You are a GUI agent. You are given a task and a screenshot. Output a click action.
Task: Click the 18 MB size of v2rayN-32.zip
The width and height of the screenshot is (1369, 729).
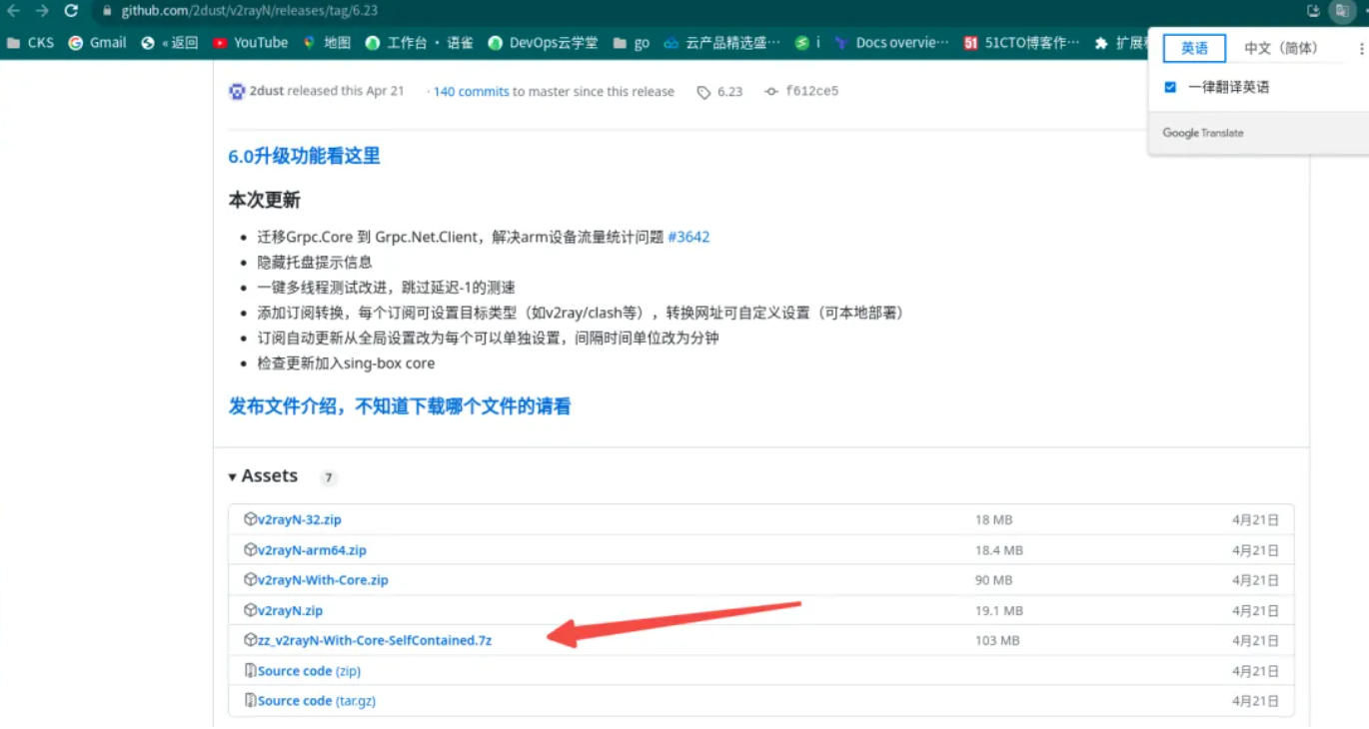pyautogui.click(x=993, y=520)
